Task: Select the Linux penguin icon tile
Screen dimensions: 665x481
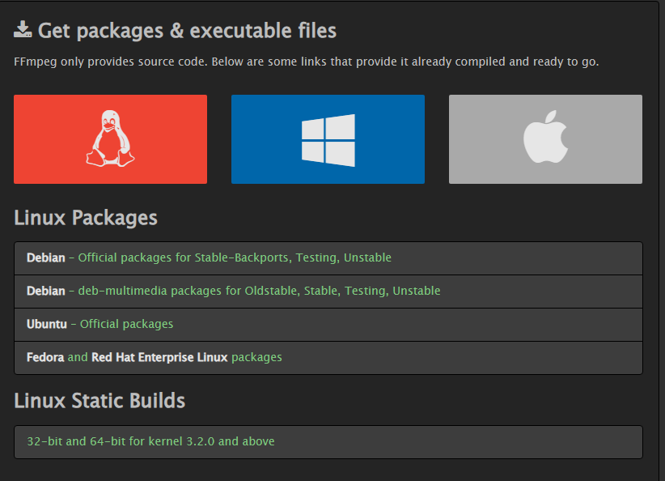Action: pos(110,139)
